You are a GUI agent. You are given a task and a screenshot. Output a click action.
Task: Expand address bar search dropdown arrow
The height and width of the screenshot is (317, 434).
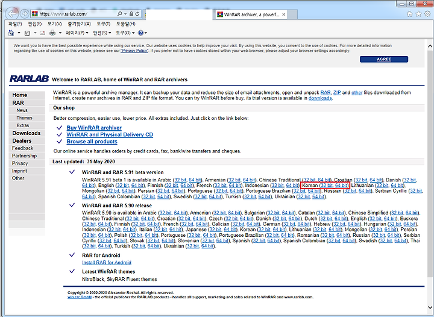[x=125, y=14]
